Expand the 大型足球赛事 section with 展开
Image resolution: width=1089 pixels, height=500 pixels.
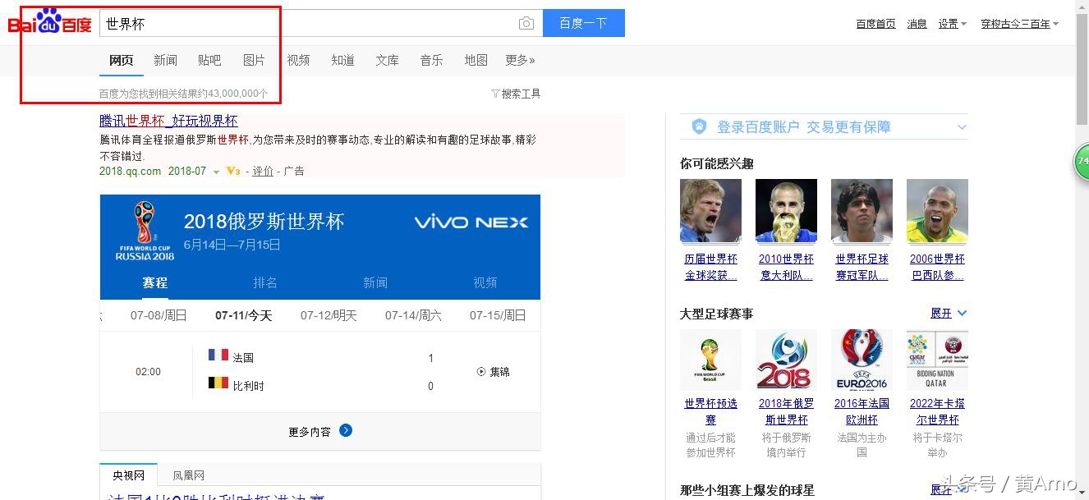[949, 314]
